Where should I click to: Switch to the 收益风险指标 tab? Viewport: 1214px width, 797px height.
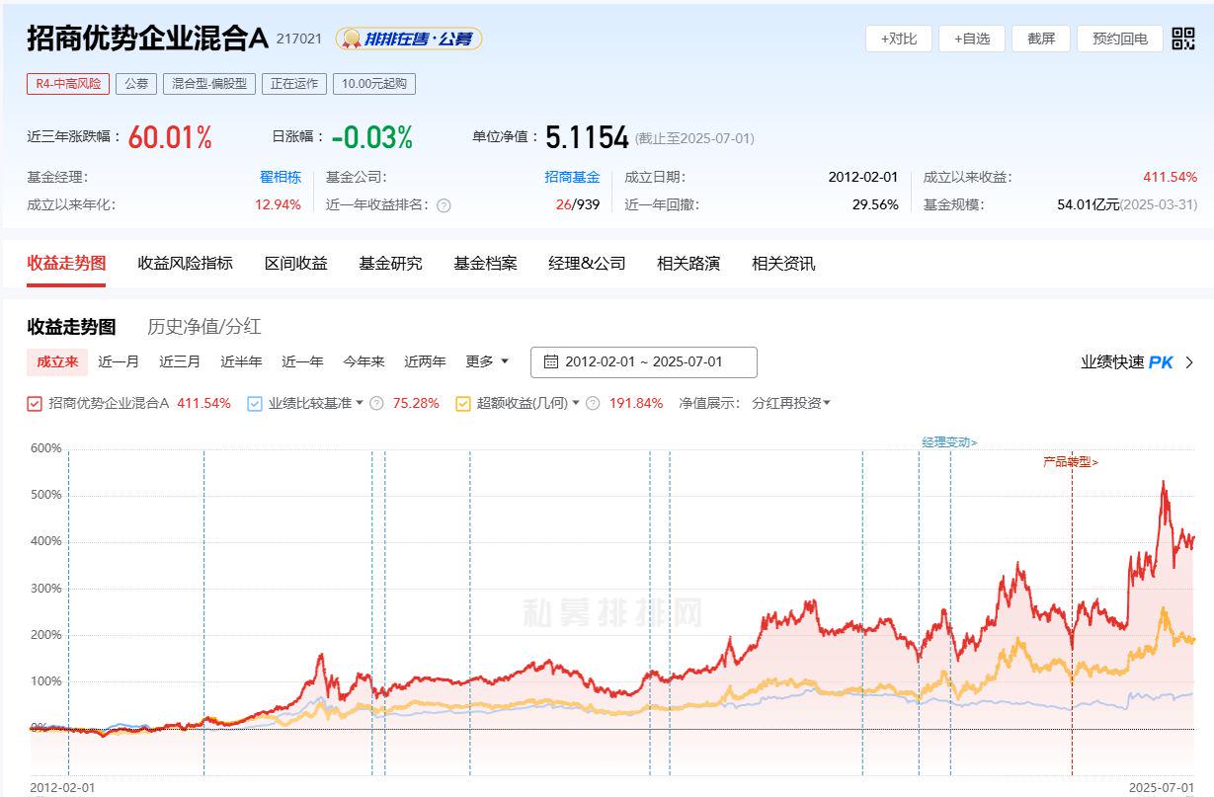pos(186,264)
